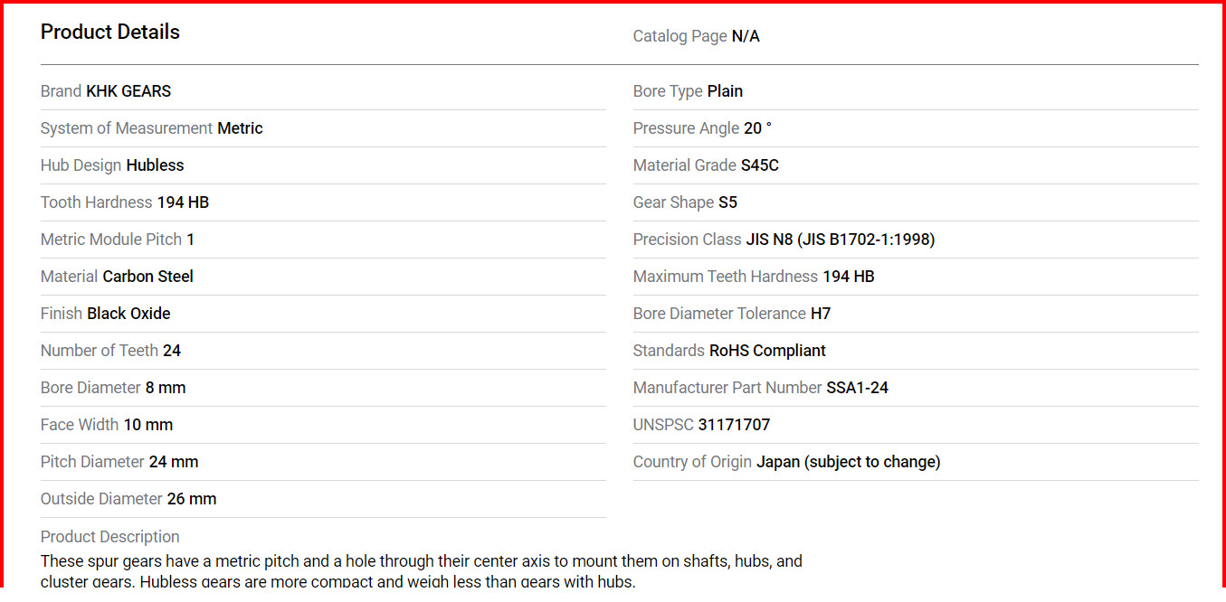Click the RoHS Compliant standards value
The width and height of the screenshot is (1226, 602).
click(x=767, y=351)
